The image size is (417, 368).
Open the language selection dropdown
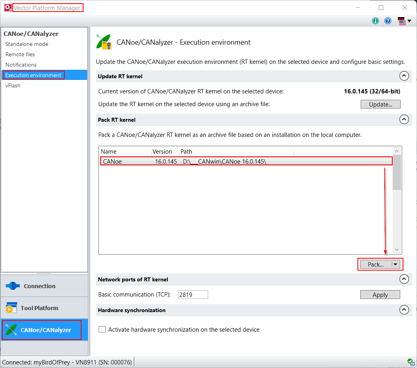click(408, 20)
